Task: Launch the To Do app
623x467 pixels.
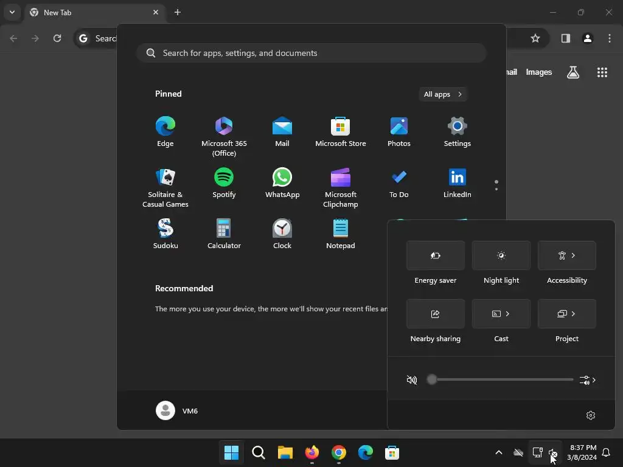Action: click(x=399, y=183)
